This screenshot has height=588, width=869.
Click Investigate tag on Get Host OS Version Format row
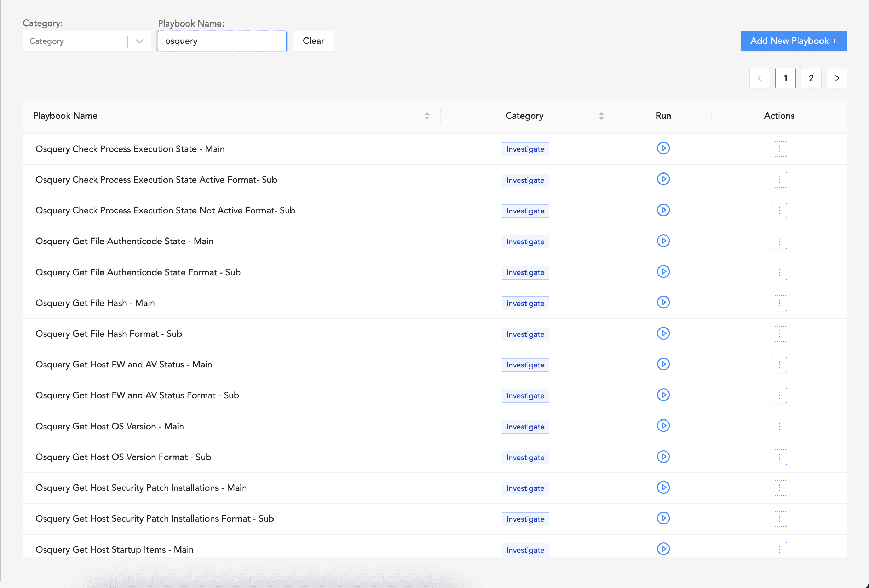525,457
